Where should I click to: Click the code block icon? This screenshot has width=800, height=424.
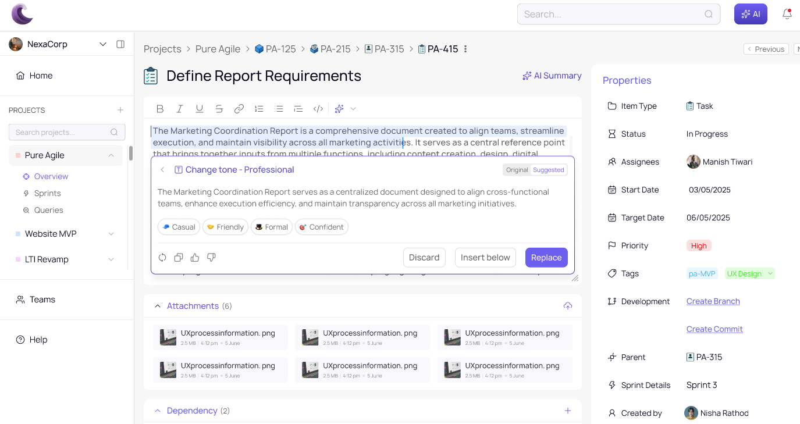318,109
